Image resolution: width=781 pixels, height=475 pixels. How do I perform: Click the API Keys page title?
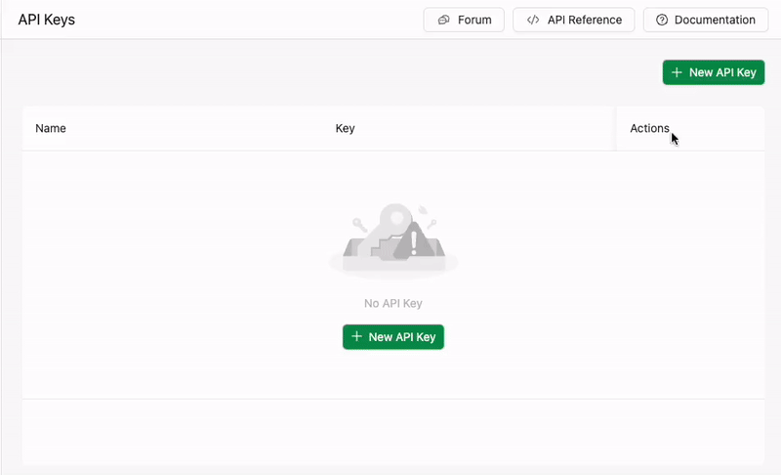coord(46,20)
